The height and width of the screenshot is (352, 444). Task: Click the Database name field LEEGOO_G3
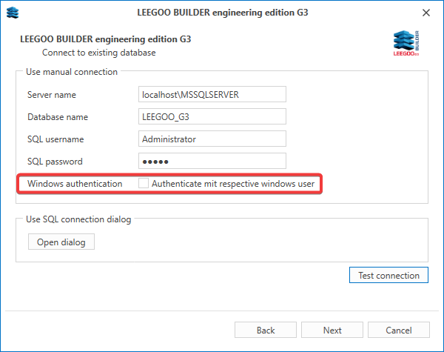point(212,116)
